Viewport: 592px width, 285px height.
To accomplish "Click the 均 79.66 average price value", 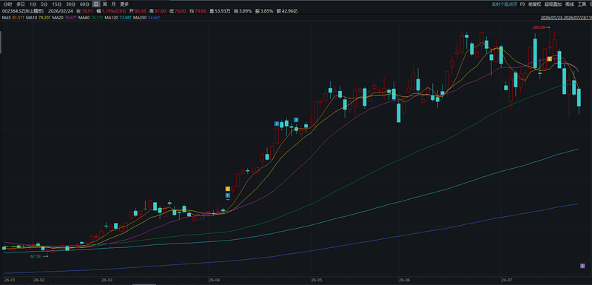I will coord(198,11).
